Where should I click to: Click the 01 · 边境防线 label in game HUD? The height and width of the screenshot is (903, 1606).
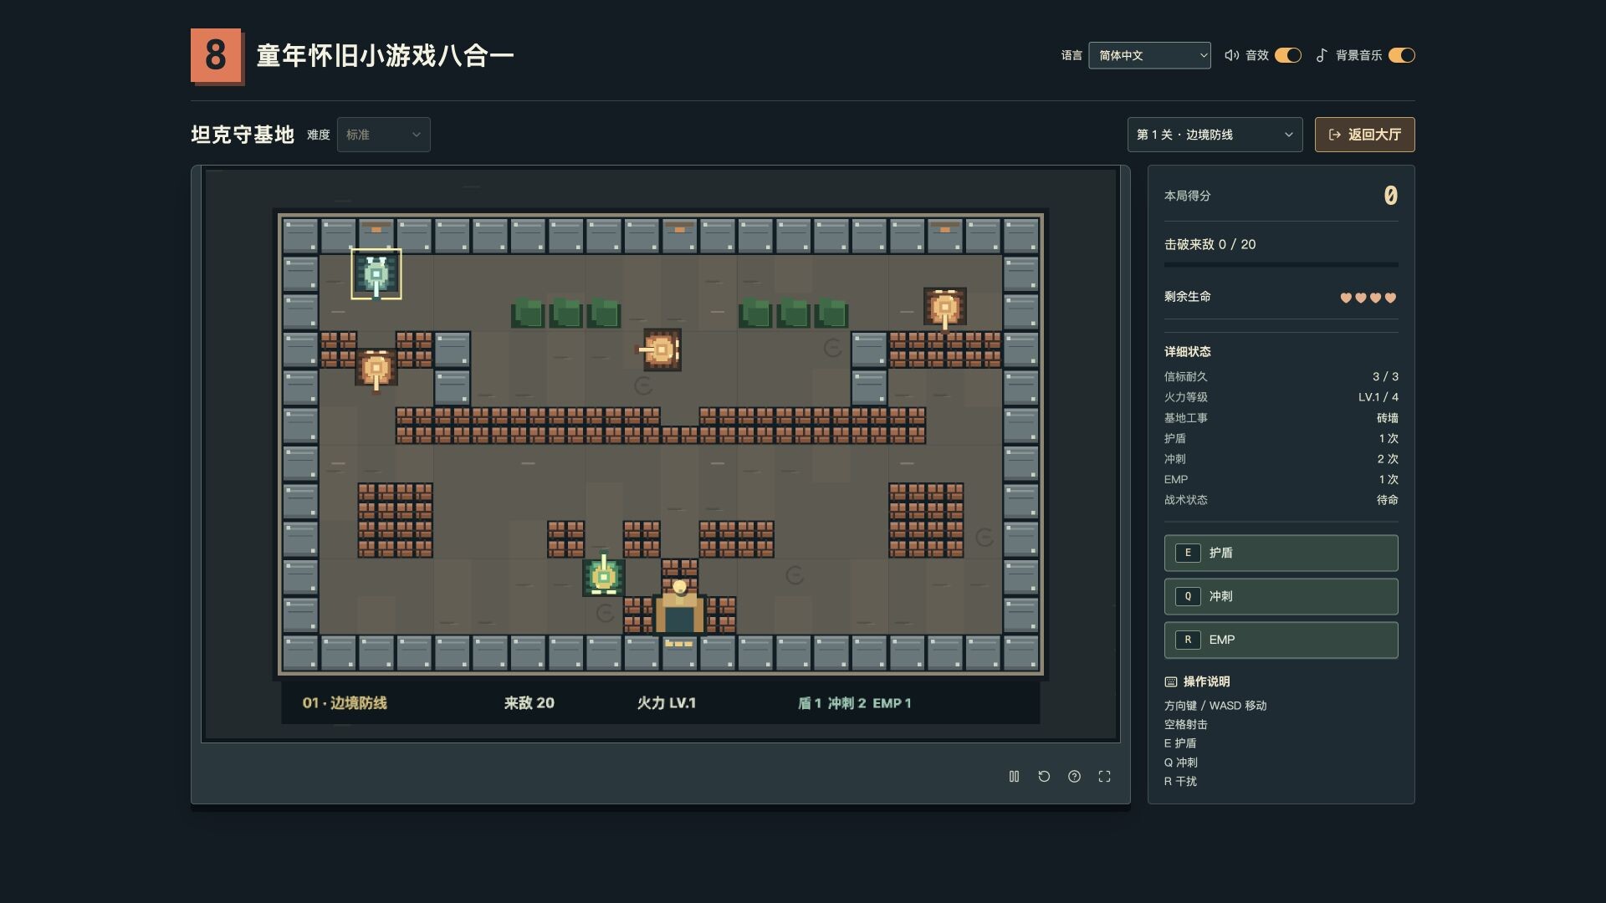coord(345,703)
